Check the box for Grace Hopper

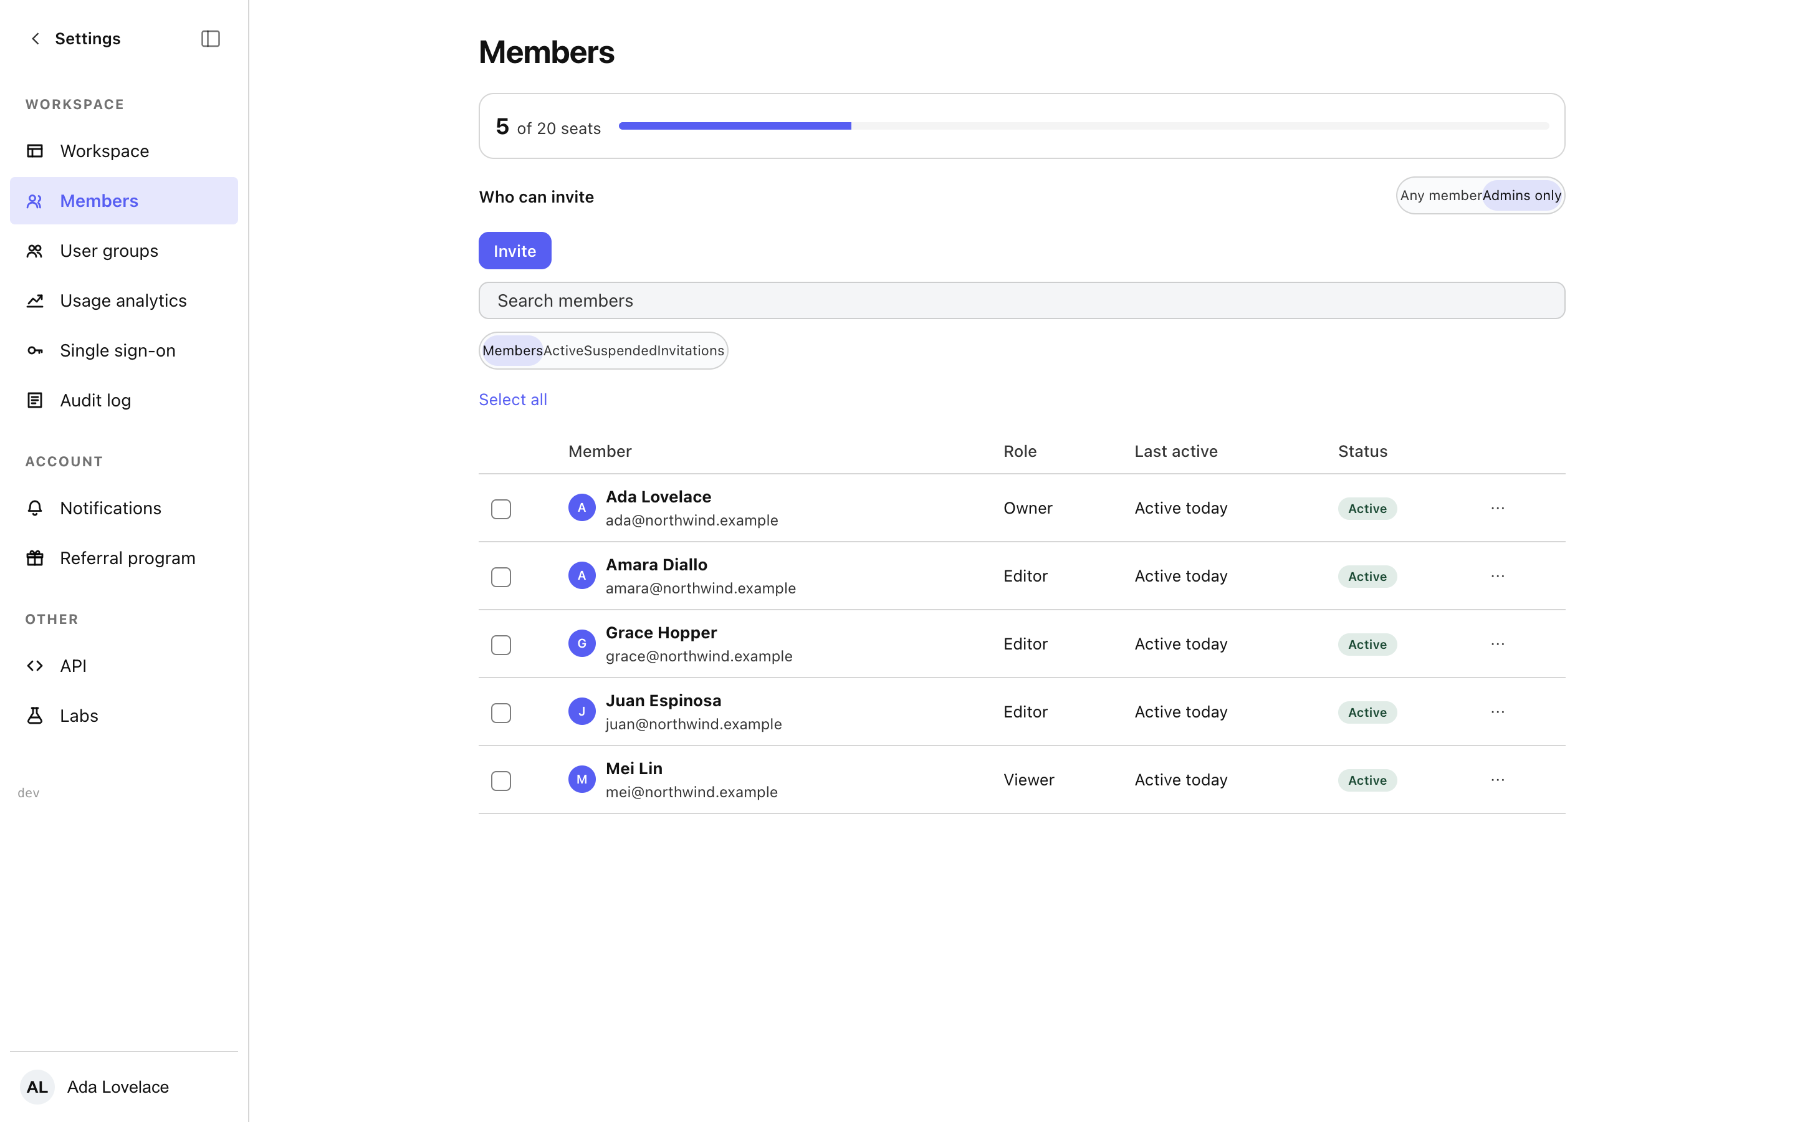pos(500,645)
